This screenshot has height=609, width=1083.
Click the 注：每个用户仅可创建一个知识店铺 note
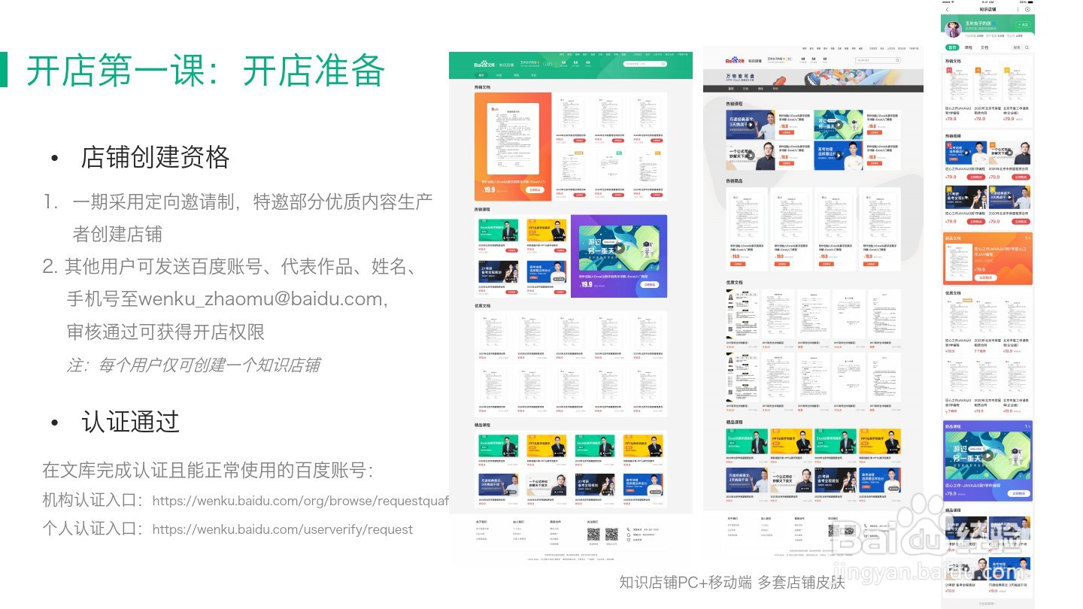pyautogui.click(x=193, y=365)
